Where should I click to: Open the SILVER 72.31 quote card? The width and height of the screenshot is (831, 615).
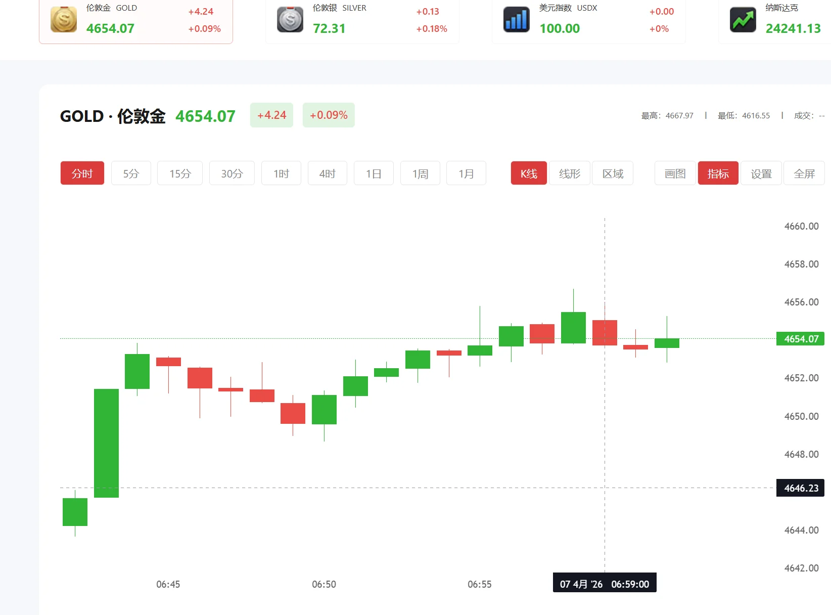362,21
